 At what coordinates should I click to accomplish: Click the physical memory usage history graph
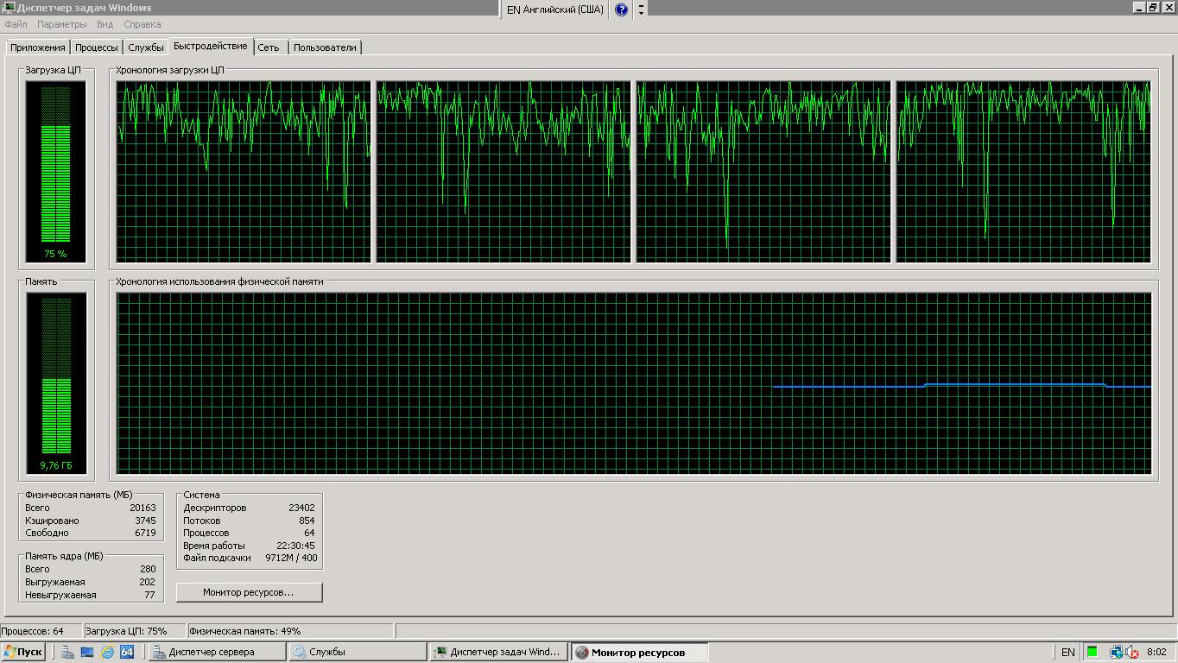[633, 382]
